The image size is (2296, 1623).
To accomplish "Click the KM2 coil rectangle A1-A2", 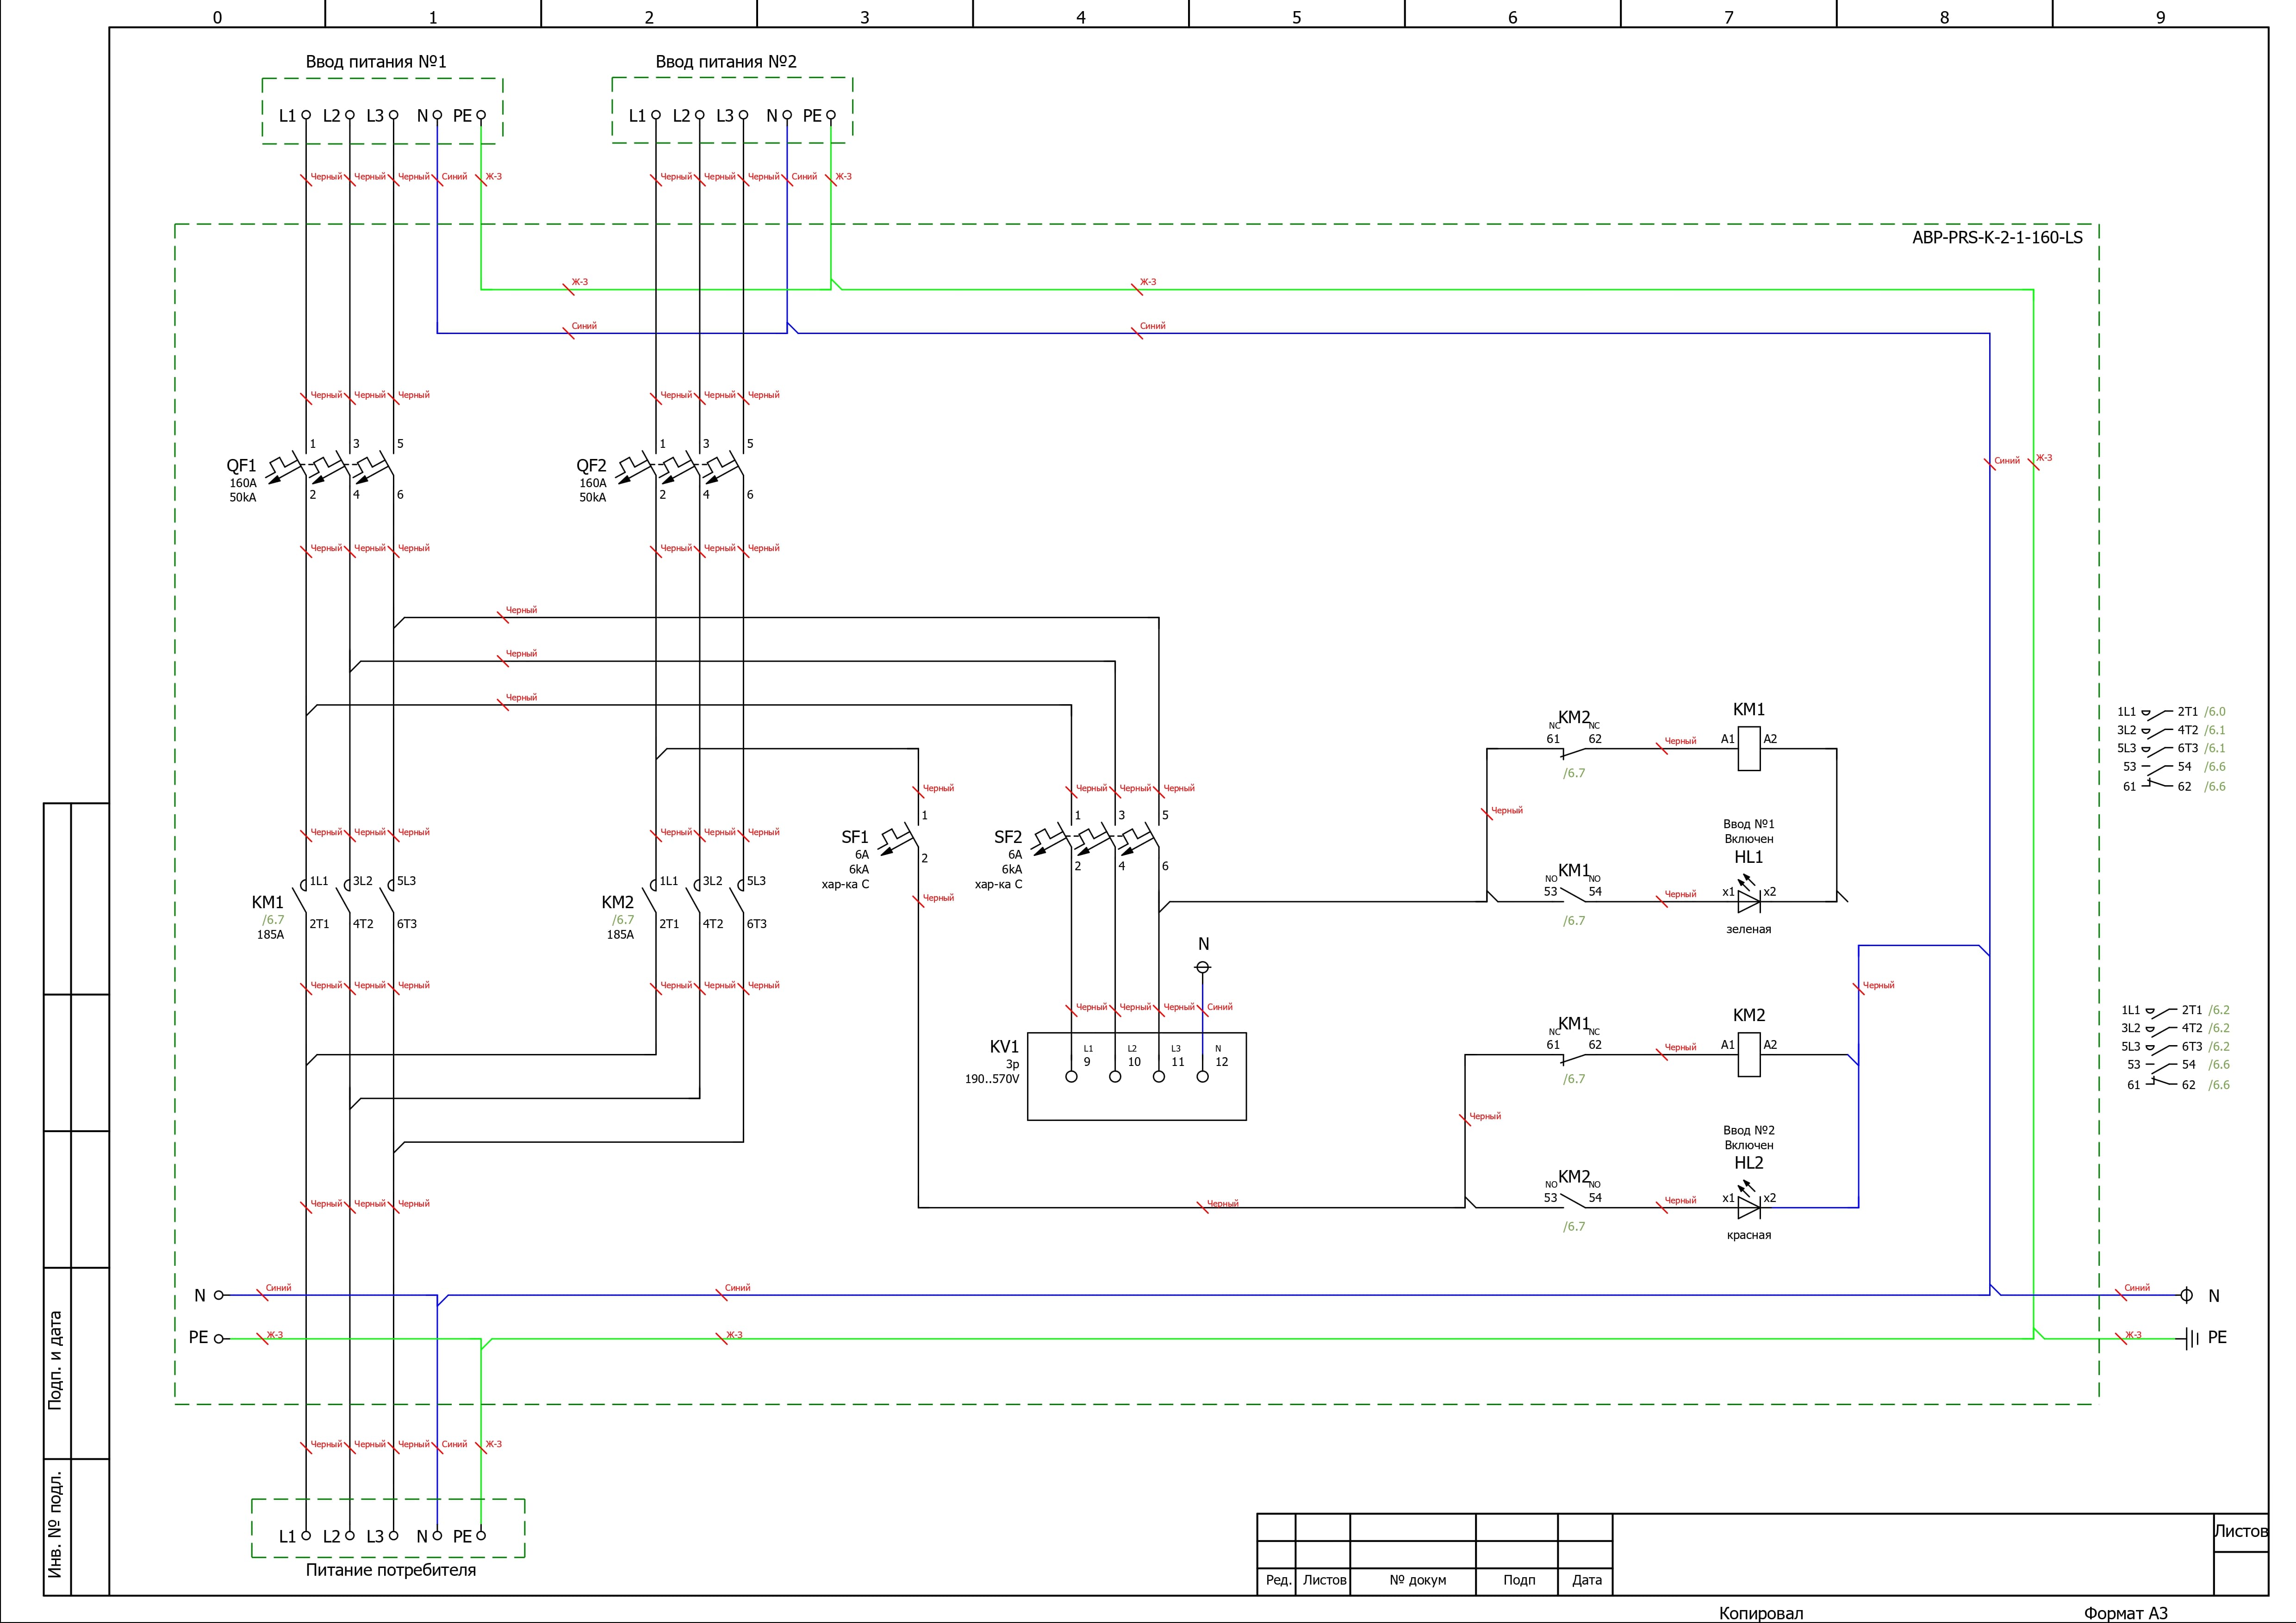I will coord(1749,1054).
